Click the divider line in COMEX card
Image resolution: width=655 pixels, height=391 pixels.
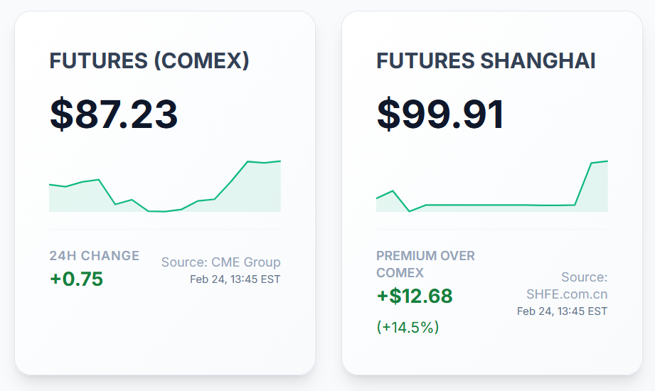(x=165, y=230)
